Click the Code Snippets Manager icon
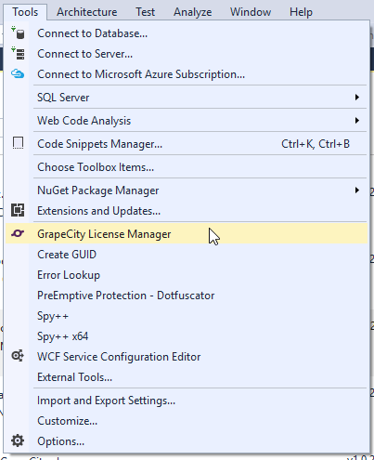 pos(18,143)
